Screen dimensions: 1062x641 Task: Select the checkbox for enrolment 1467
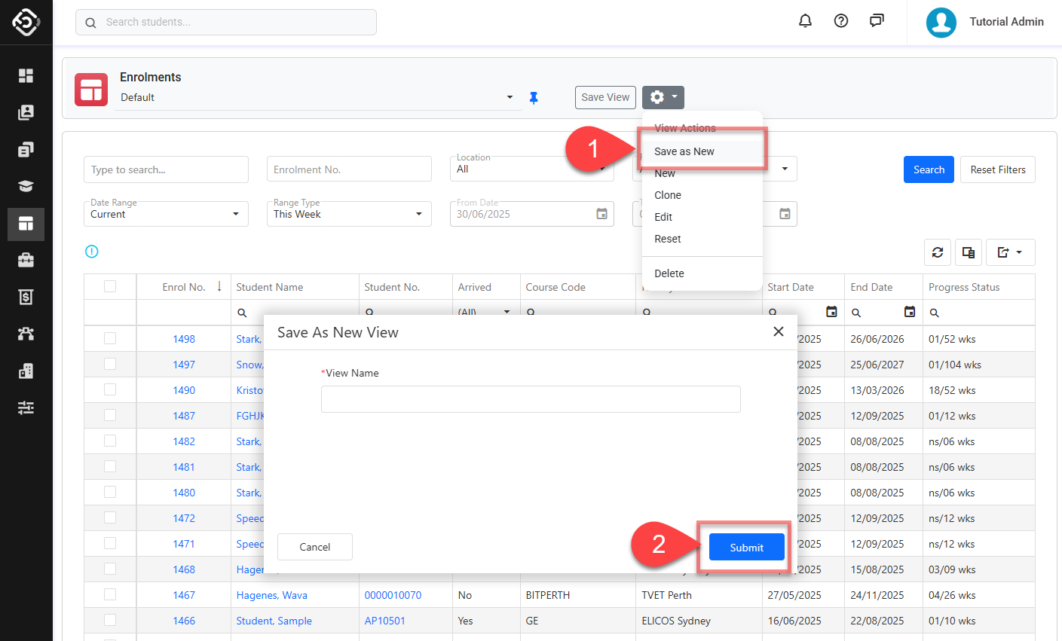(x=110, y=595)
